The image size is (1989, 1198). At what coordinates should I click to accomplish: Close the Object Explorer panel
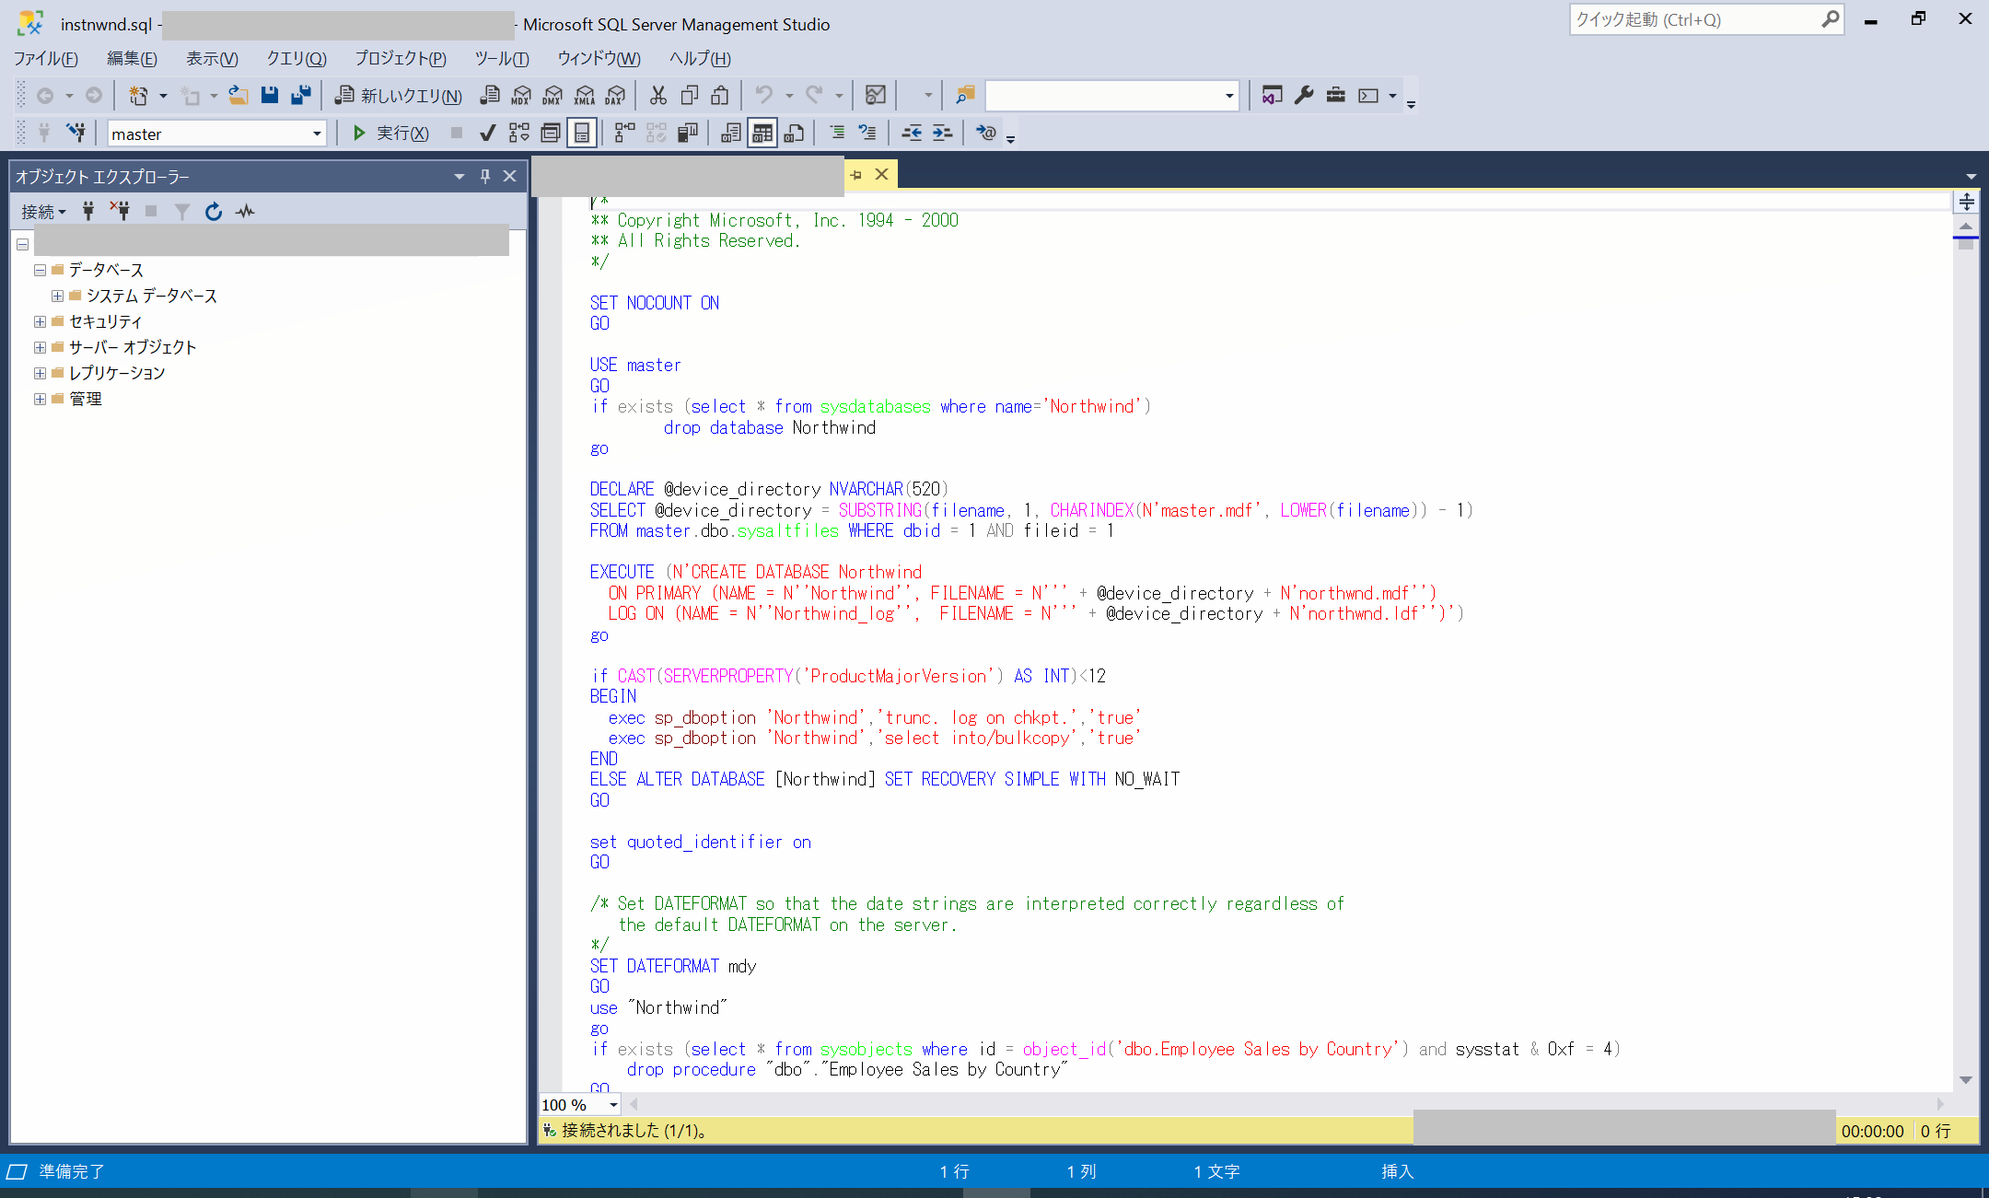click(509, 176)
